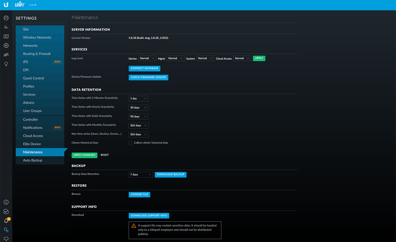Open the Dashboard gauge icon

tap(6, 18)
